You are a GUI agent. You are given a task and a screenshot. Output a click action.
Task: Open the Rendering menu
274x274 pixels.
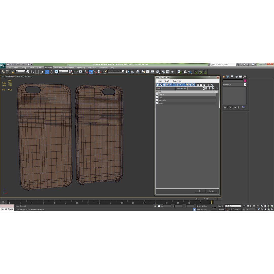point(81,68)
